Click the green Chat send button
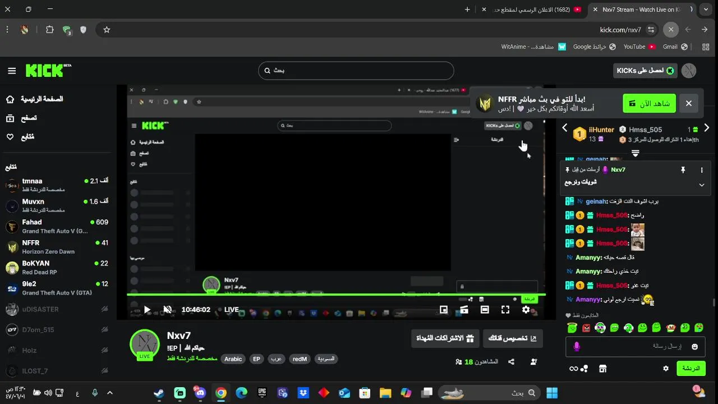This screenshot has height=404, width=718. tap(691, 369)
